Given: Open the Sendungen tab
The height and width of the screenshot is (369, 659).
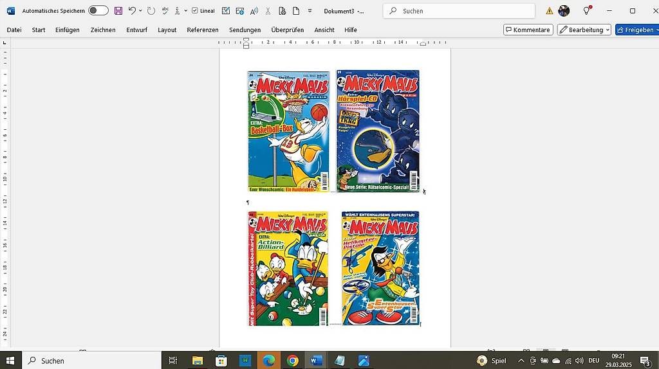Looking at the screenshot, I should (245, 30).
